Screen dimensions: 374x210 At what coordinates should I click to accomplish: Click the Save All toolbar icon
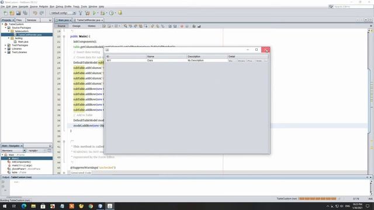click(25, 13)
